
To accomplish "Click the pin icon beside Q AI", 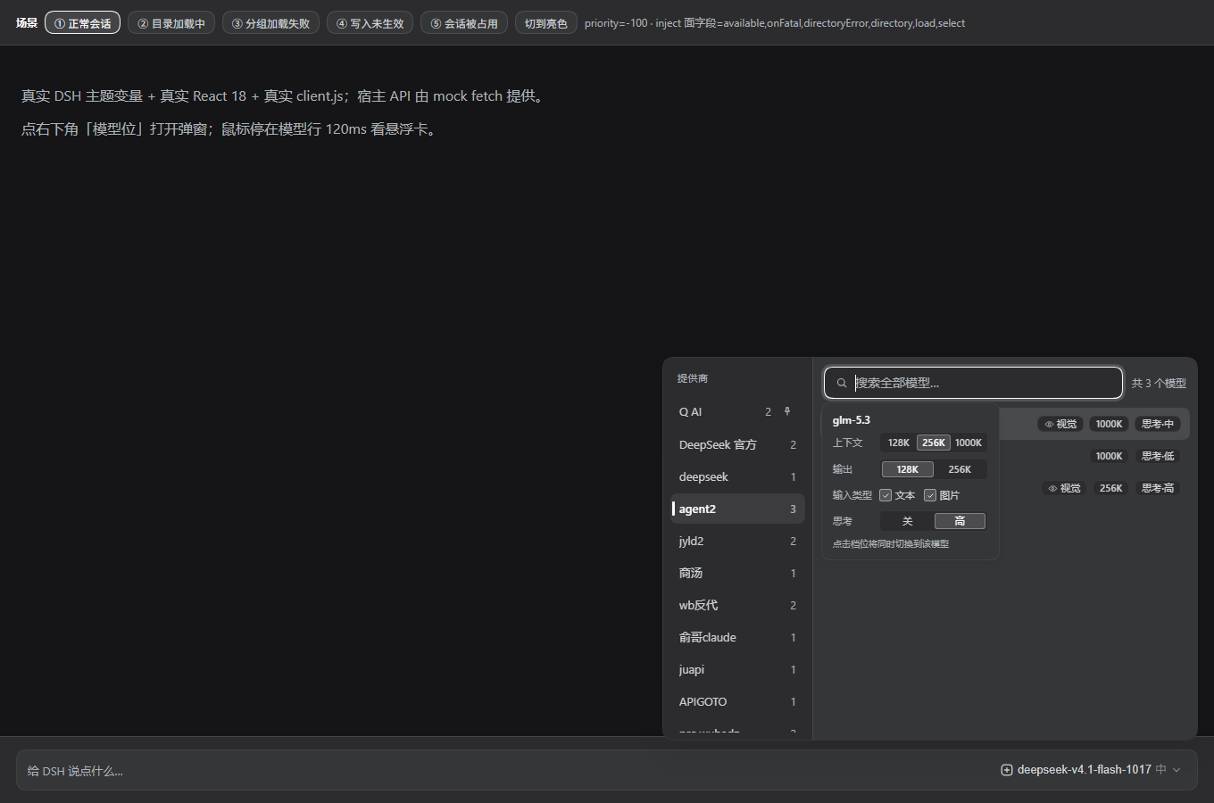I will coord(787,411).
